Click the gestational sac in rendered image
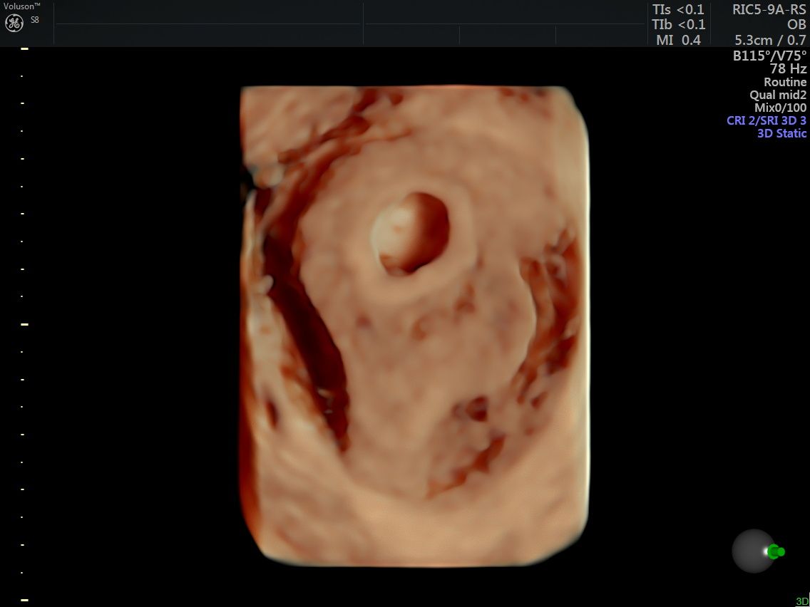The height and width of the screenshot is (607, 810). (x=411, y=233)
